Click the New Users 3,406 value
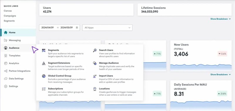This screenshot has width=235, height=111. pos(181,54)
